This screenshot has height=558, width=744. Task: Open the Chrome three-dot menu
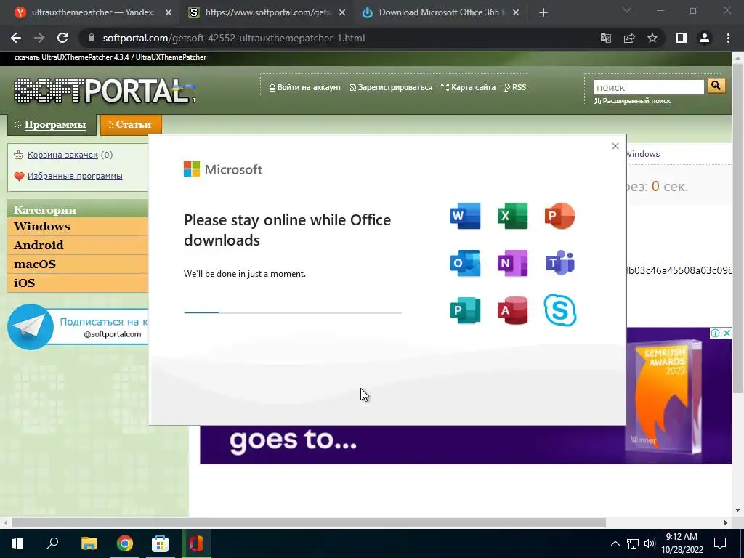click(x=728, y=38)
